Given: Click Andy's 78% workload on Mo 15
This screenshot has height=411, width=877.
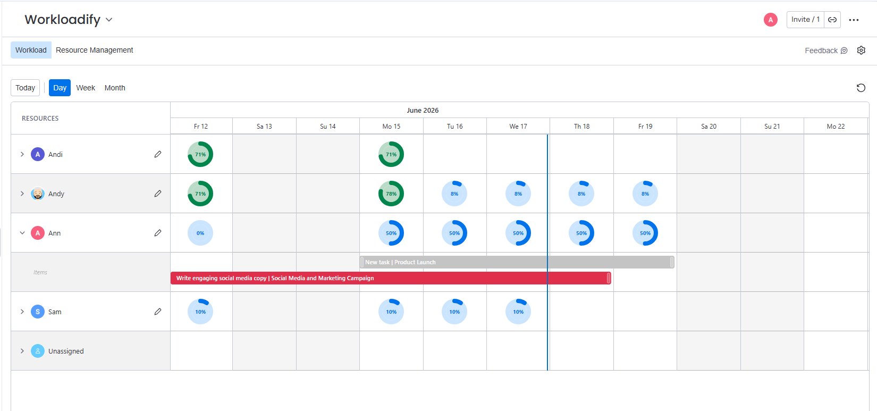Looking at the screenshot, I should (x=391, y=194).
